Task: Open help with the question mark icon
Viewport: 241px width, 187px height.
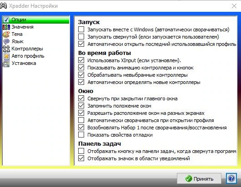Action: (231, 178)
